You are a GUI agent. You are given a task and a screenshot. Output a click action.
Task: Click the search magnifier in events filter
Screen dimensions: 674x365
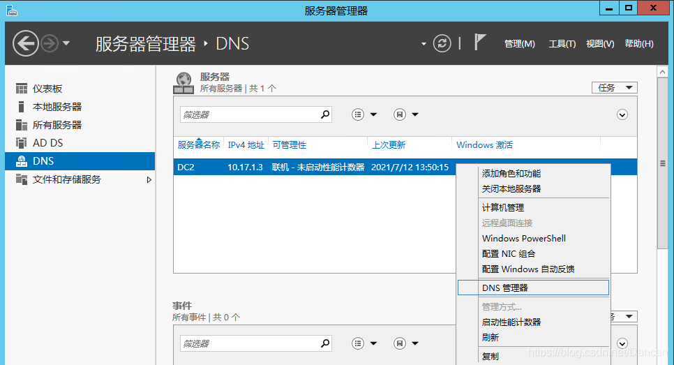point(324,343)
